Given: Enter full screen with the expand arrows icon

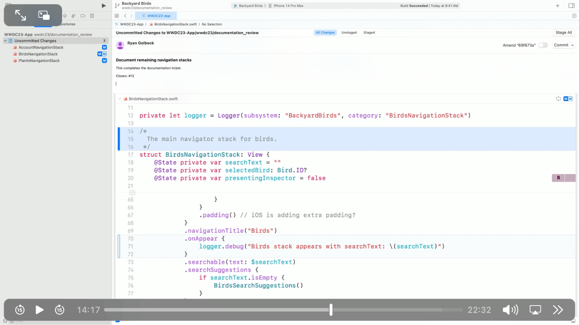Looking at the screenshot, I should pyautogui.click(x=20, y=15).
